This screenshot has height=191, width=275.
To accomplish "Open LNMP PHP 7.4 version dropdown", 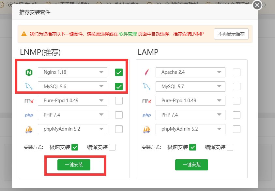I will [73, 115].
